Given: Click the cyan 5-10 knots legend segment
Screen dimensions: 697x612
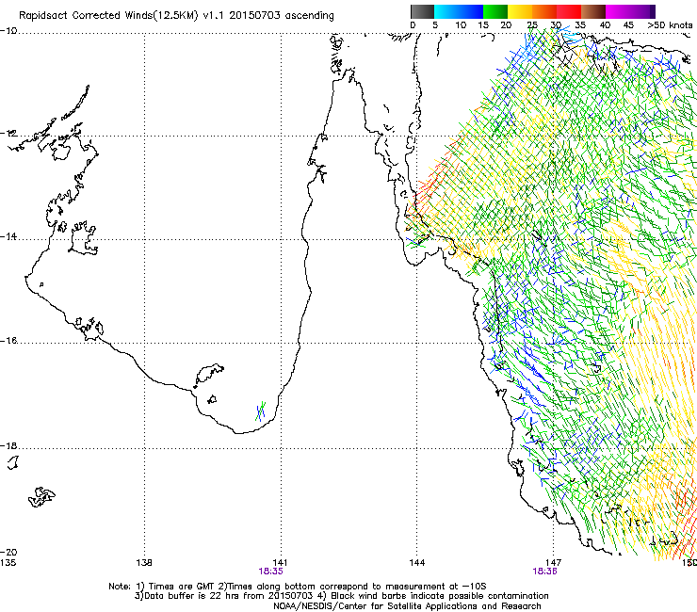Looking at the screenshot, I should (446, 11).
